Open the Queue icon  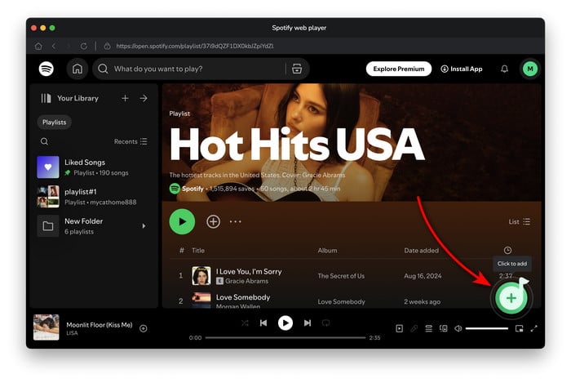click(x=428, y=329)
